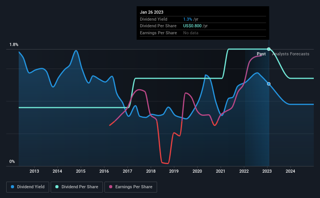Click the 2013 x-axis label
Image resolution: width=320 pixels, height=198 pixels.
[x=34, y=171]
